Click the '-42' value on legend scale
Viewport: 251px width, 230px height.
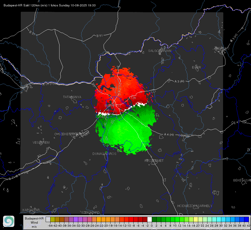click(x=55, y=226)
